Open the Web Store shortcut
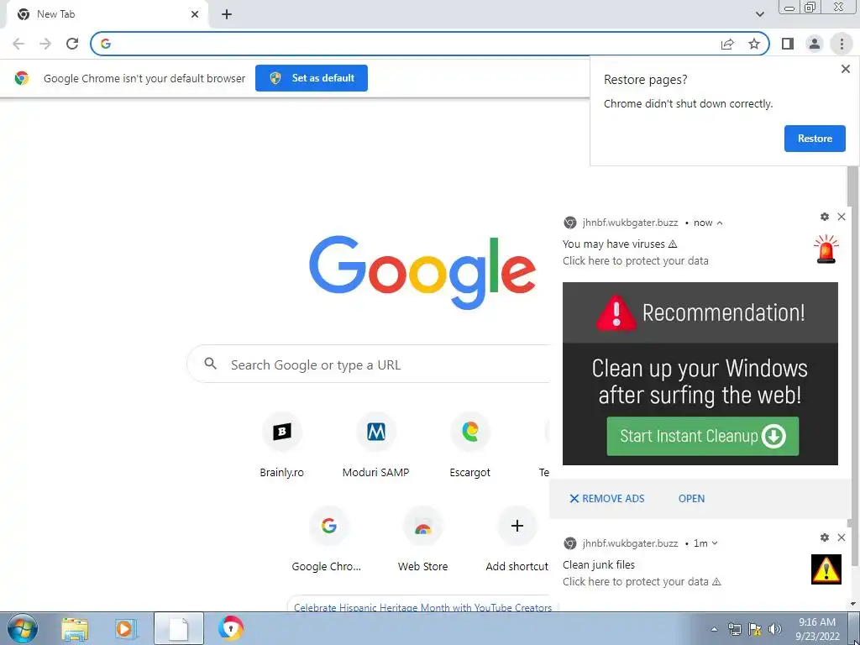860x645 pixels. click(423, 540)
